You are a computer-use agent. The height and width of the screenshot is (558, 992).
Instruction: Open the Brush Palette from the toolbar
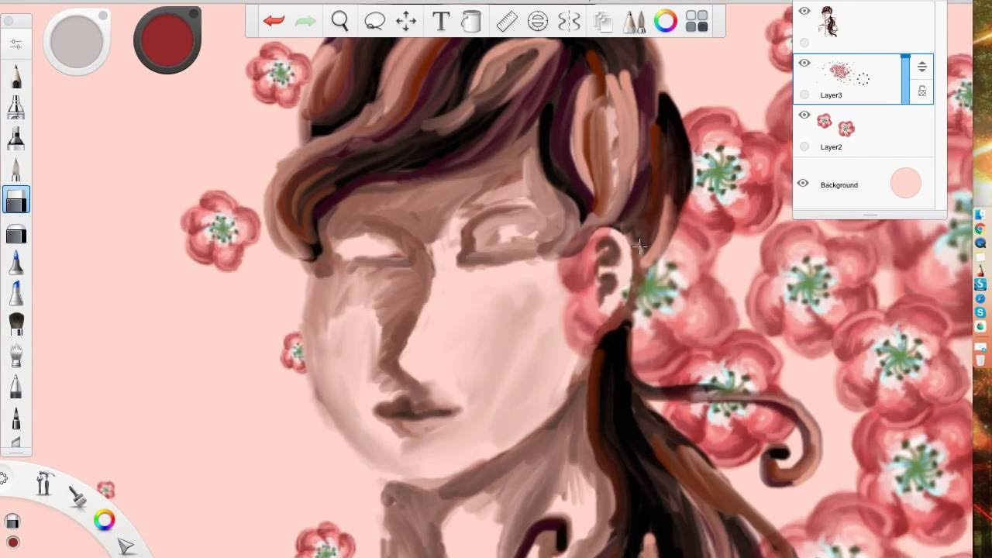634,22
